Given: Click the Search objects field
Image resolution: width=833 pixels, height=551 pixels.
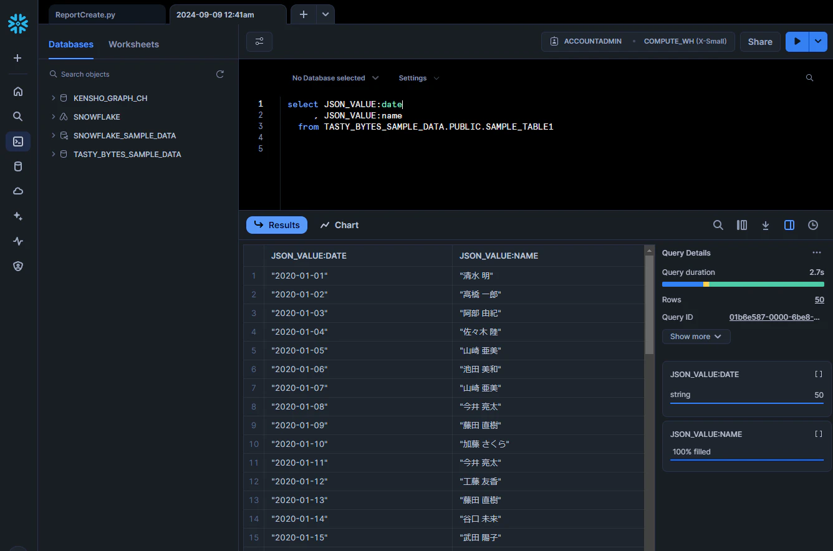Looking at the screenshot, I should point(131,74).
